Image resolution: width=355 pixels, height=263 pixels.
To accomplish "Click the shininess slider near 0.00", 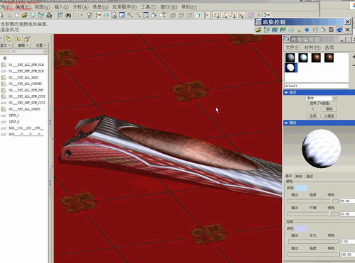I will 313,242.
